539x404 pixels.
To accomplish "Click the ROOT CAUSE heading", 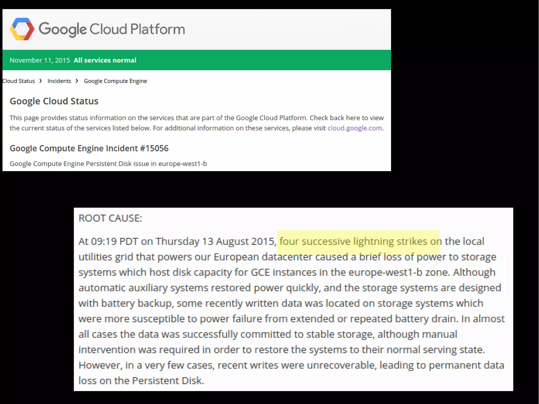I will (x=110, y=218).
